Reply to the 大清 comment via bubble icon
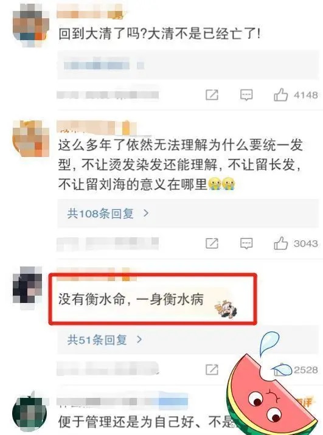This screenshot has height=435, width=323. pyautogui.click(x=246, y=95)
